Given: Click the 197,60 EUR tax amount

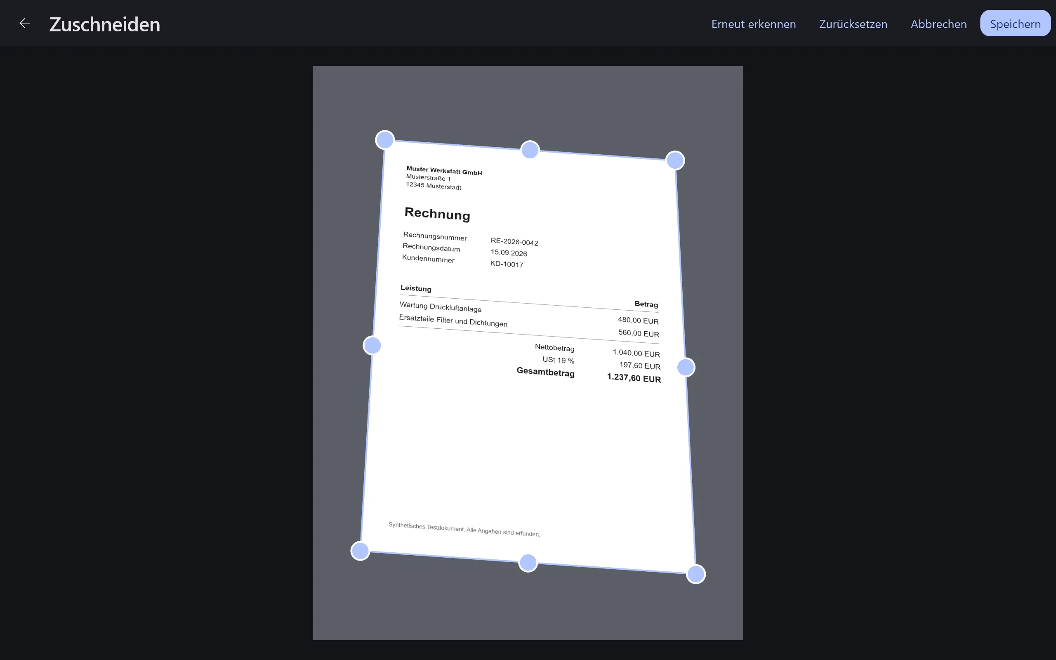Looking at the screenshot, I should click(x=640, y=365).
